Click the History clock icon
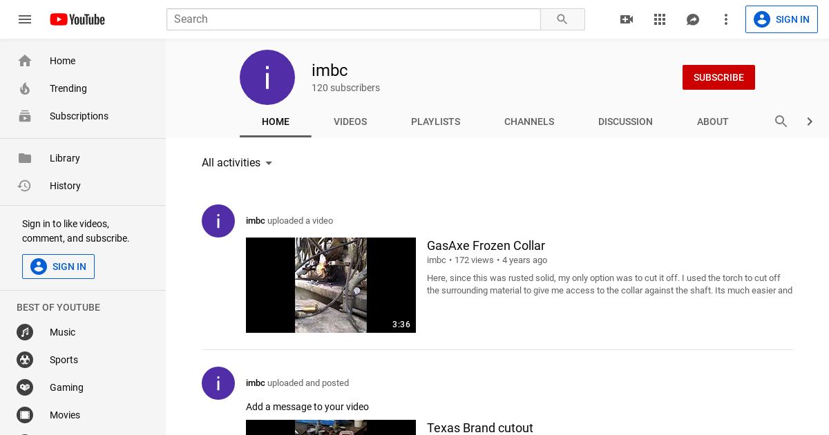 pyautogui.click(x=25, y=186)
